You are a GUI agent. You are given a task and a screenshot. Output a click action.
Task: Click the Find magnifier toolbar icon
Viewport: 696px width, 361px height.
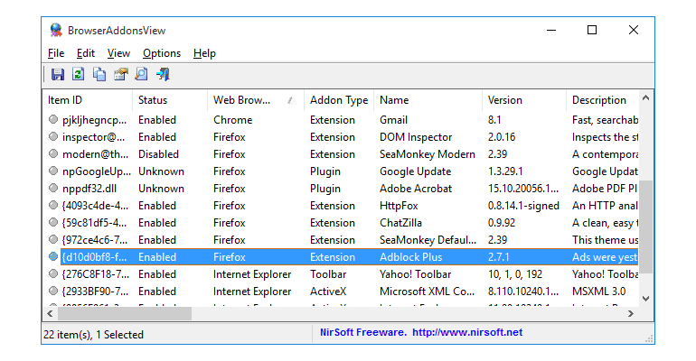coord(141,75)
